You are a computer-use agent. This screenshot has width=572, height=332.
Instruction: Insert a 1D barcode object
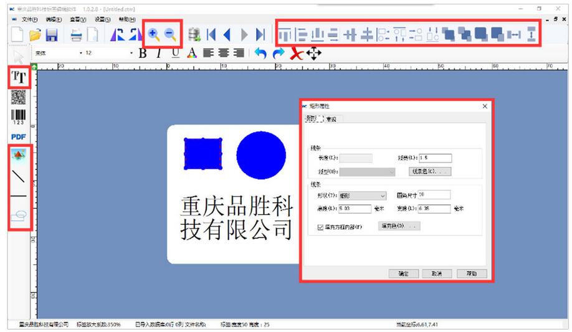(x=18, y=117)
